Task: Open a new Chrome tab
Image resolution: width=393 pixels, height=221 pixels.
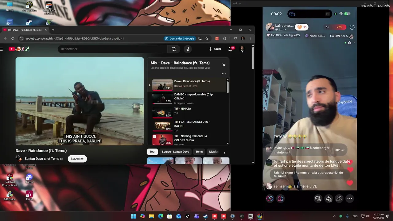Action: [x=53, y=30]
